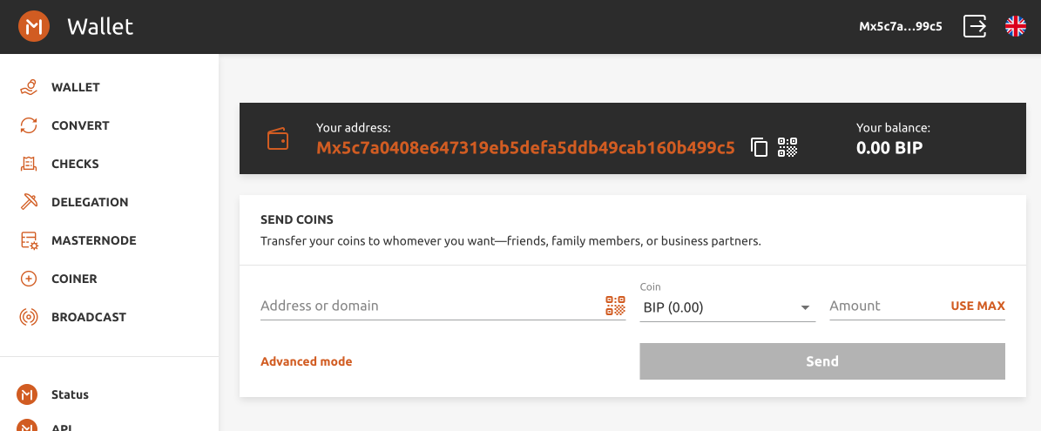The width and height of the screenshot is (1041, 431).
Task: Click the logout icon in header
Action: [x=975, y=26]
